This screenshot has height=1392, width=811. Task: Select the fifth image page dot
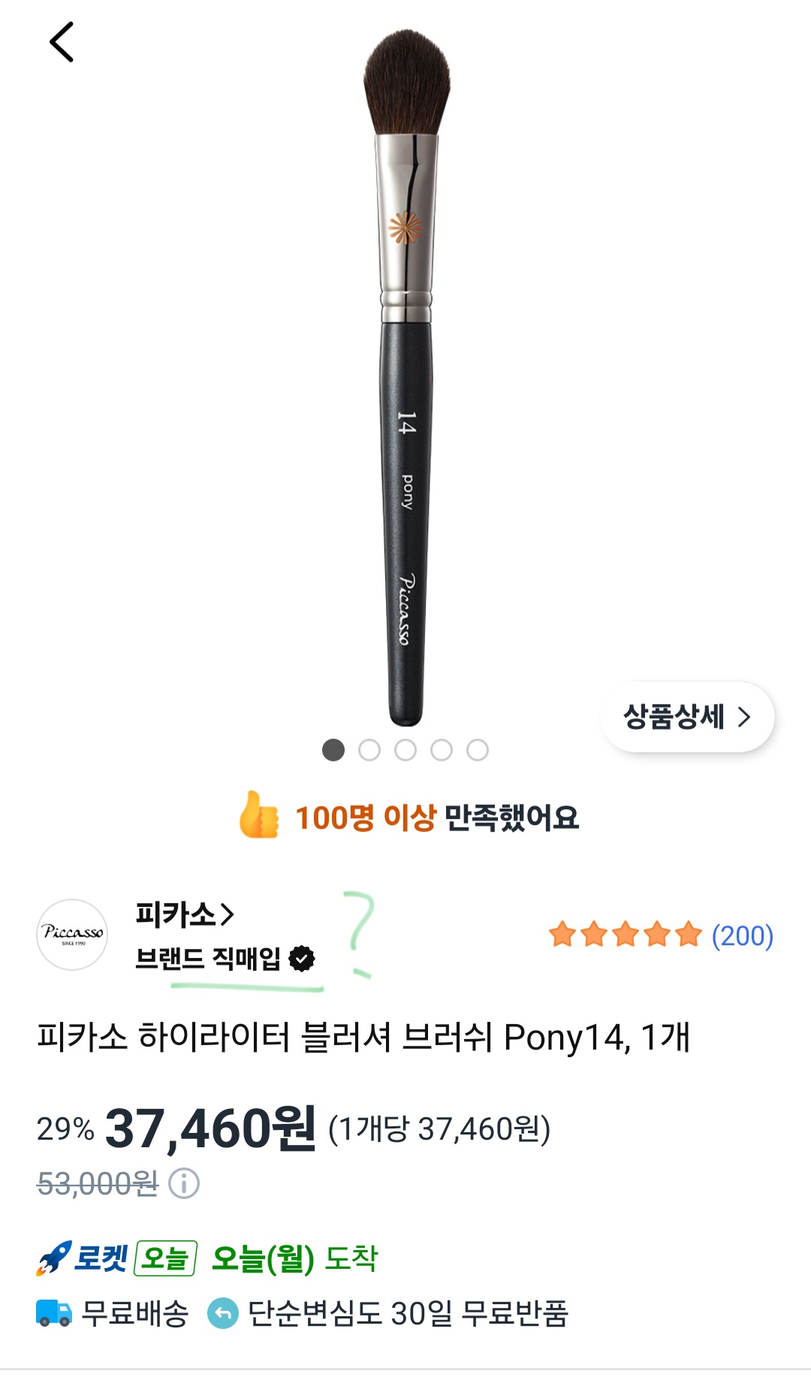pos(478,750)
